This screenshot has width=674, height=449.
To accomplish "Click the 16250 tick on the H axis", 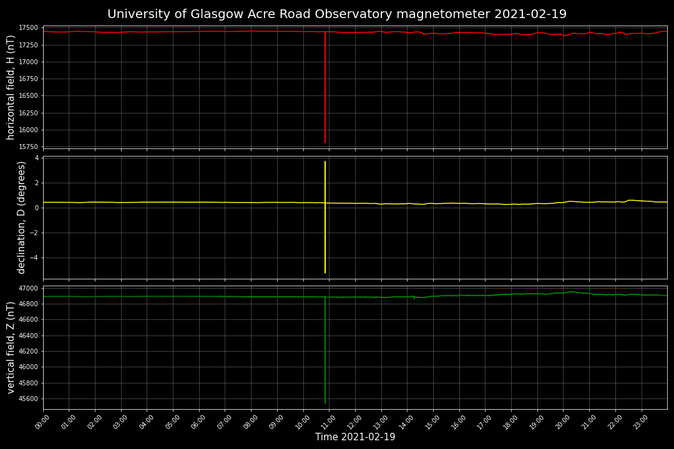I will pyautogui.click(x=28, y=113).
